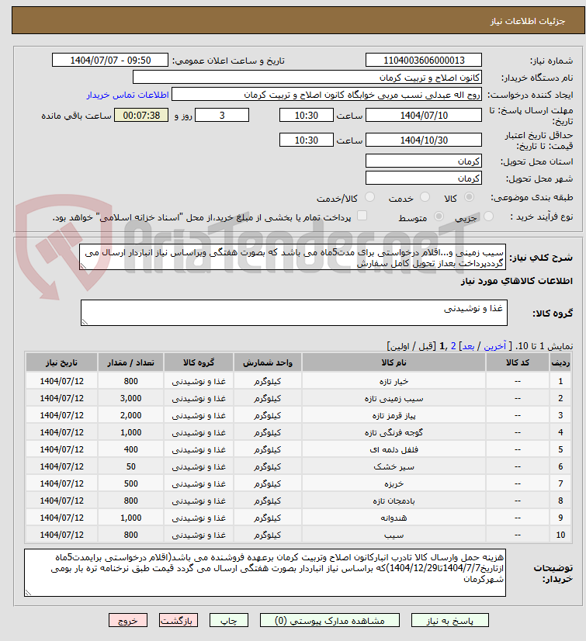
Task: Click the واحد شمارش column header
Action: [268, 362]
